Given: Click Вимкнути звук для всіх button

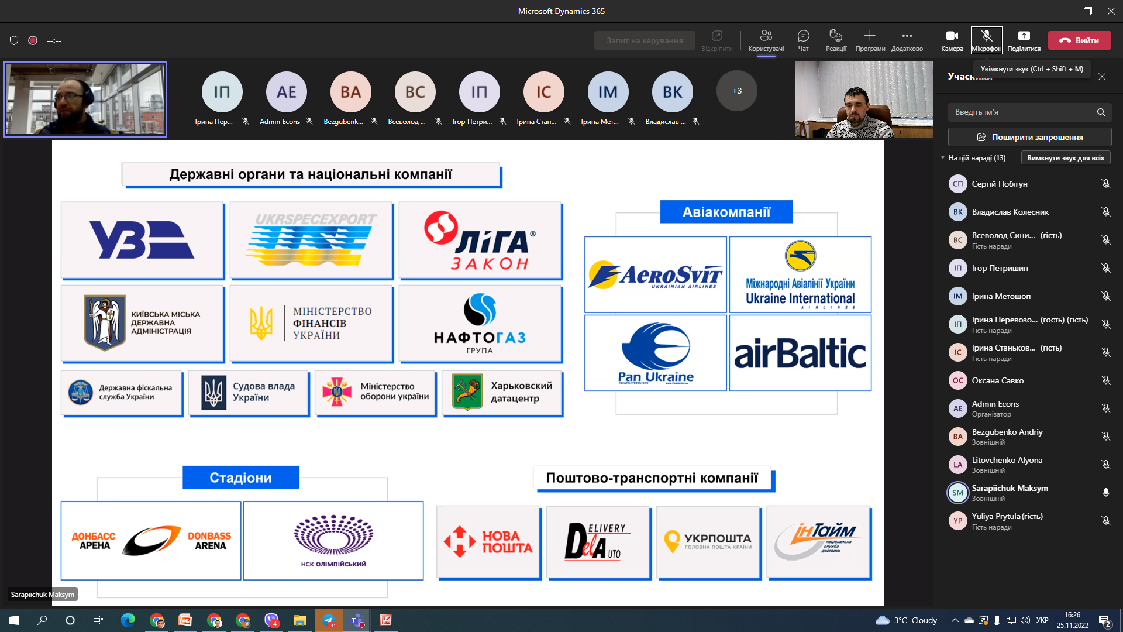Looking at the screenshot, I should 1065,158.
